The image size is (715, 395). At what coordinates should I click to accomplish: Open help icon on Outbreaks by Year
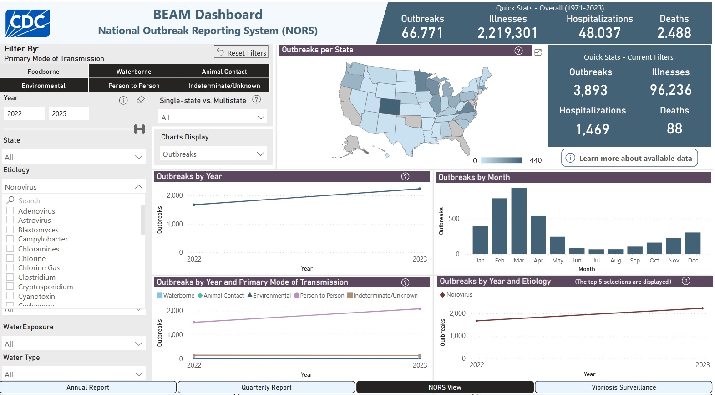tap(405, 177)
